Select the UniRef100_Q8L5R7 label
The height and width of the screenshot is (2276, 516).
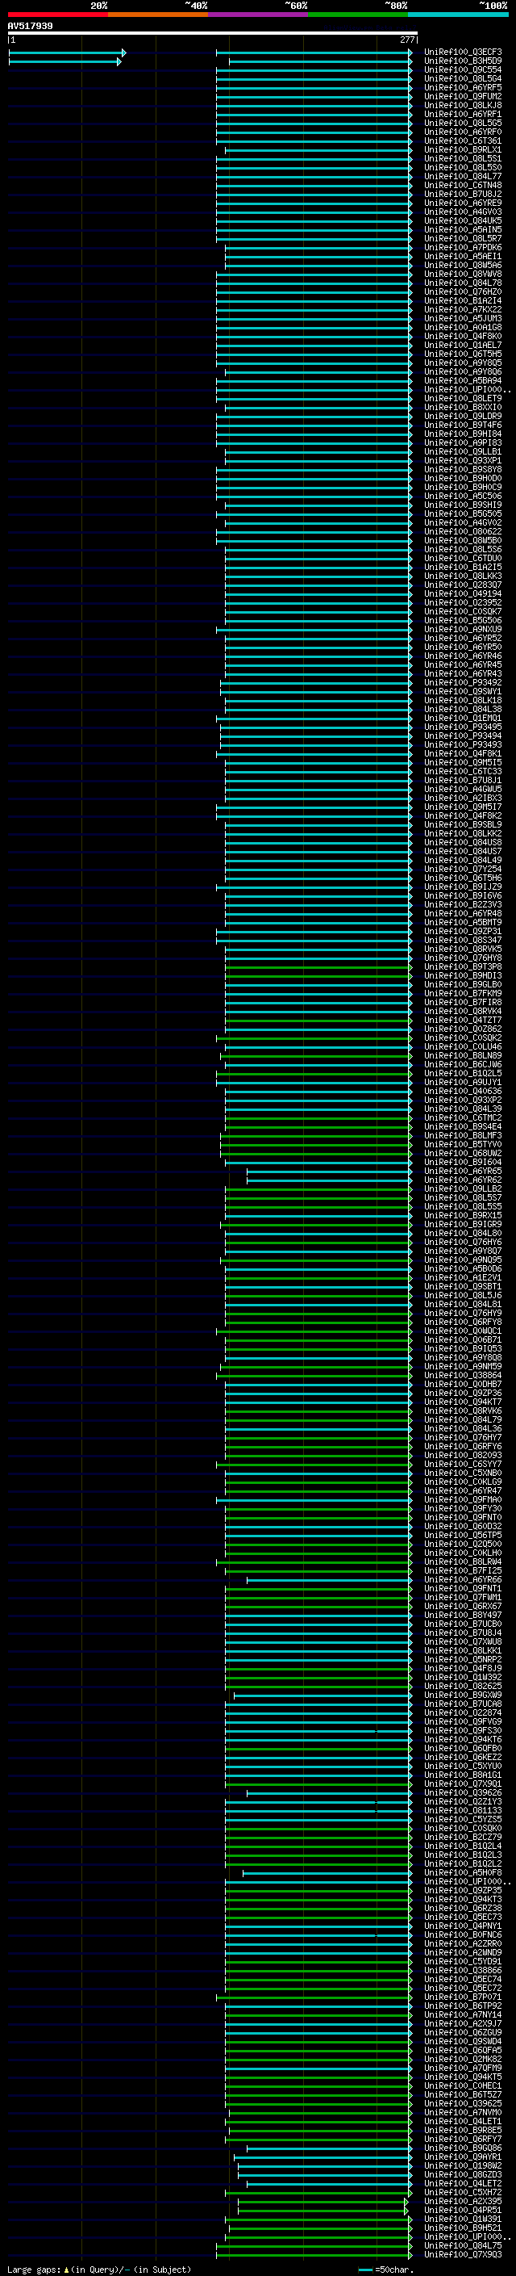(463, 238)
